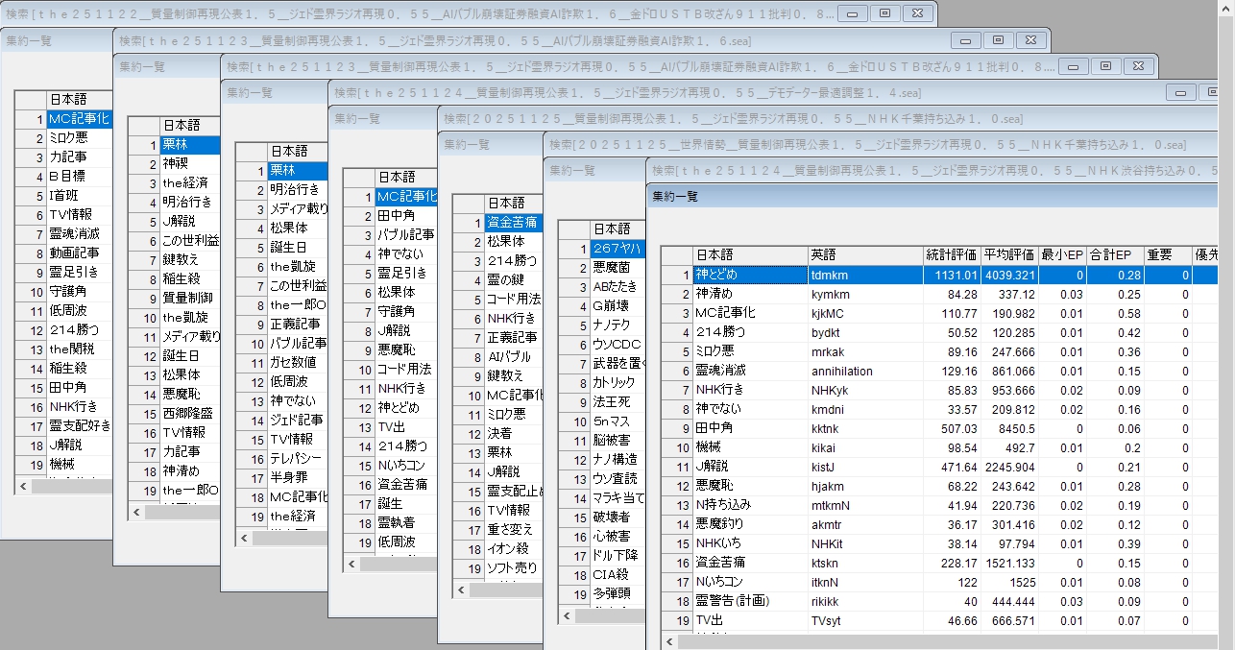Screen dimensions: 1235x650
Task: Click left arrow of front table's horizontal scrollbar
Action: tap(669, 640)
